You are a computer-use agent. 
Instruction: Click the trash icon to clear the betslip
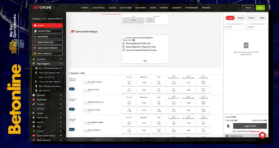(x=228, y=126)
